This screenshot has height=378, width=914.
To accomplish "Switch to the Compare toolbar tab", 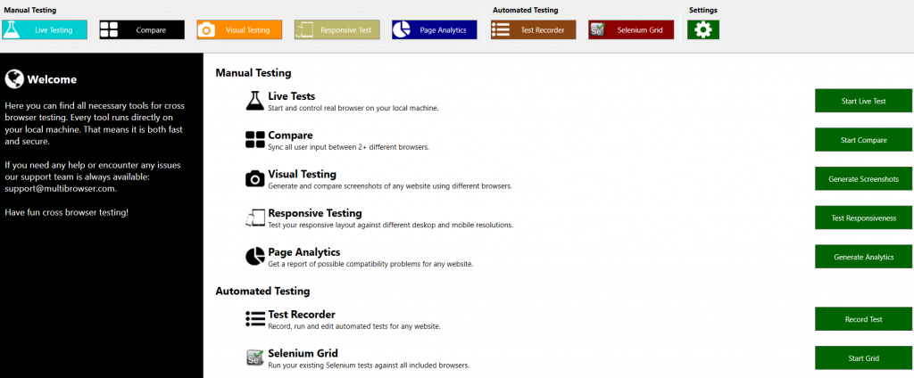I will click(x=142, y=29).
